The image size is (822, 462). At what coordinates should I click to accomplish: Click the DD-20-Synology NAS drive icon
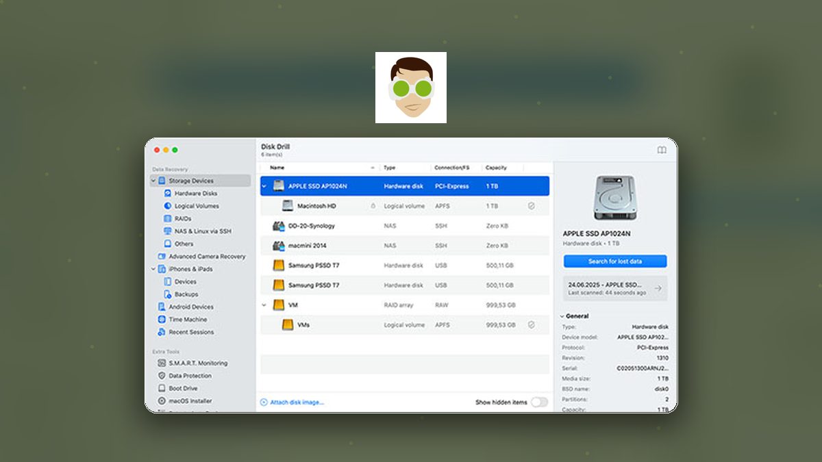pyautogui.click(x=278, y=226)
